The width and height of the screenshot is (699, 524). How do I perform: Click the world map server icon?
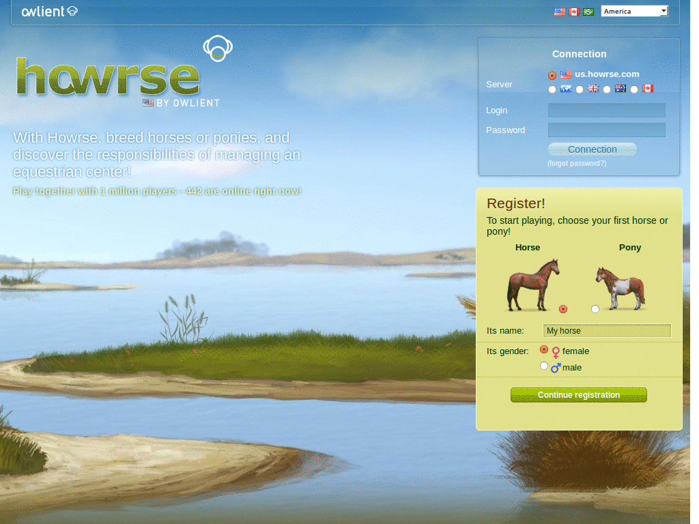tap(566, 89)
